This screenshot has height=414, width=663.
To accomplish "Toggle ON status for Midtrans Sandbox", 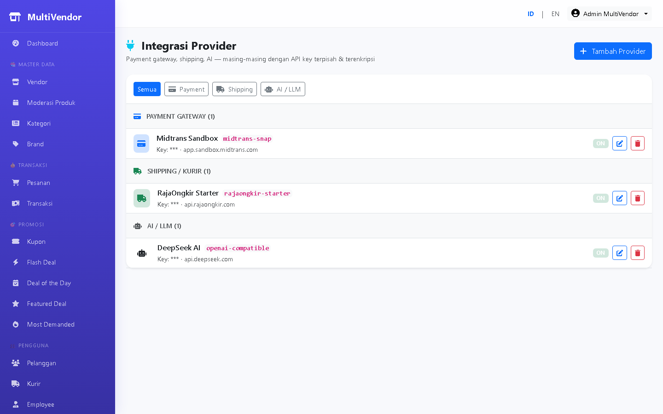I will point(601,144).
